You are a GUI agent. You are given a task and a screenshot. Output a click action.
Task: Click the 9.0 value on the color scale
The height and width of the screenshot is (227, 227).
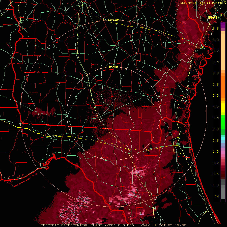click(x=216, y=40)
